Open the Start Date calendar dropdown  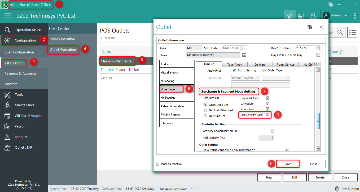click(245, 48)
